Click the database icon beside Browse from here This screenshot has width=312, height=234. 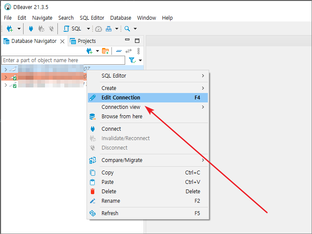pos(93,117)
